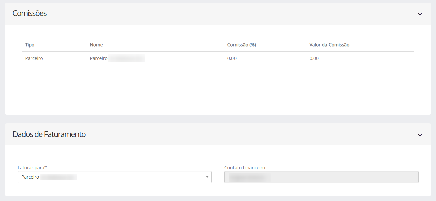Open the Faturar para dropdown arrow
The height and width of the screenshot is (201, 436).
click(x=207, y=177)
